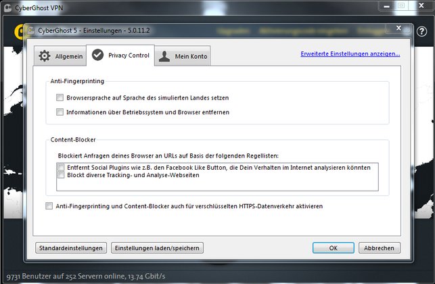Click the Anti-Fingerprinting group label
Image resolution: width=435 pixels, height=284 pixels.
(x=77, y=81)
